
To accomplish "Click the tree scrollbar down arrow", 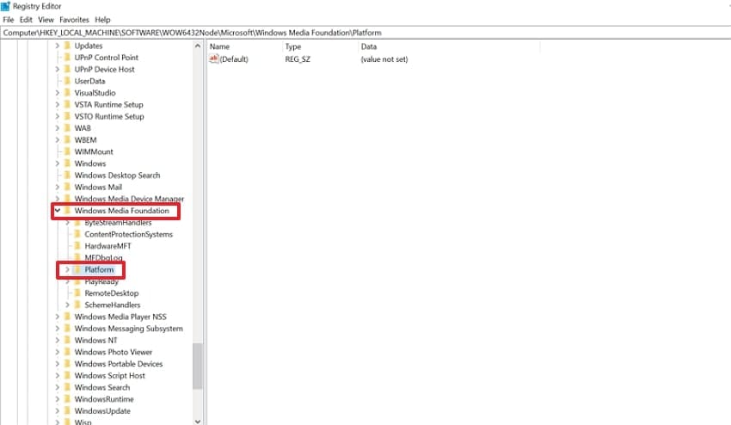I will (197, 422).
